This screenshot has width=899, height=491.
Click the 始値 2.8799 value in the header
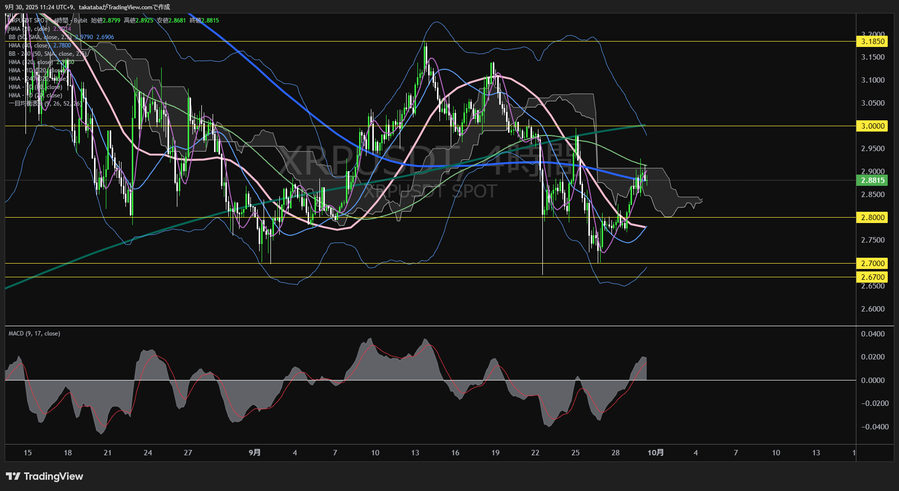(106, 21)
